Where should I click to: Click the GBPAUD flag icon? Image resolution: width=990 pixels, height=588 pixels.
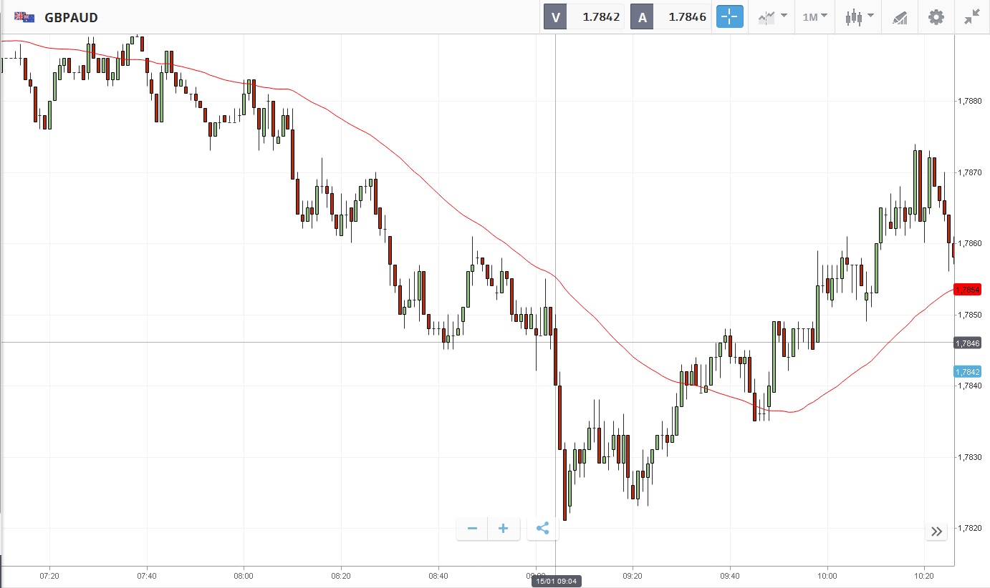click(24, 17)
